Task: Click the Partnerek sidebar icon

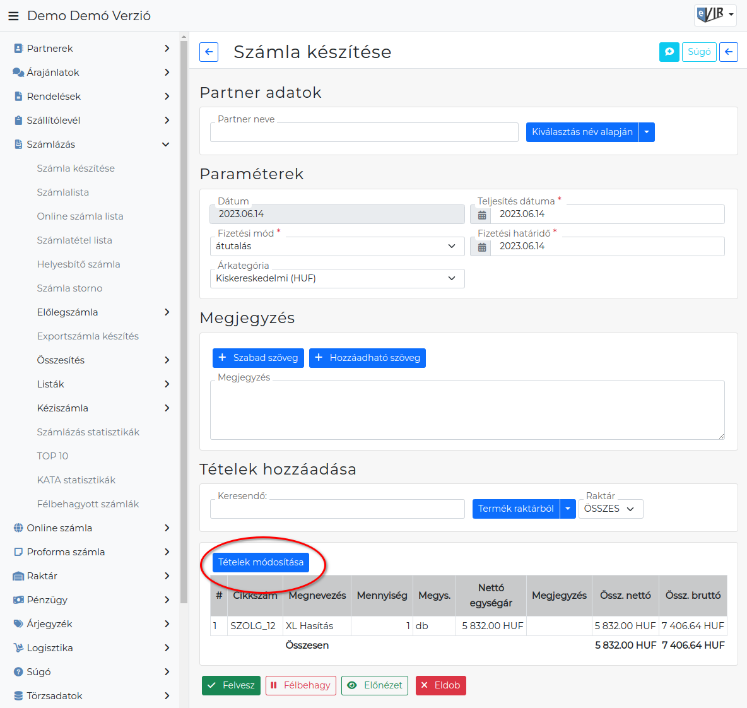Action: (x=18, y=49)
